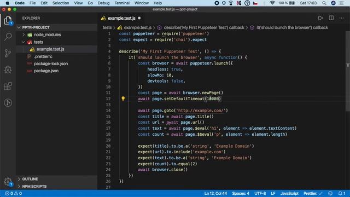Click the describe callback breadcrumb

[x=201, y=27]
